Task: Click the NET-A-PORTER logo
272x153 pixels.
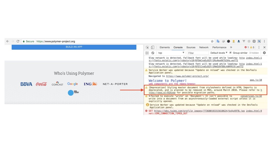Action: coord(115,84)
